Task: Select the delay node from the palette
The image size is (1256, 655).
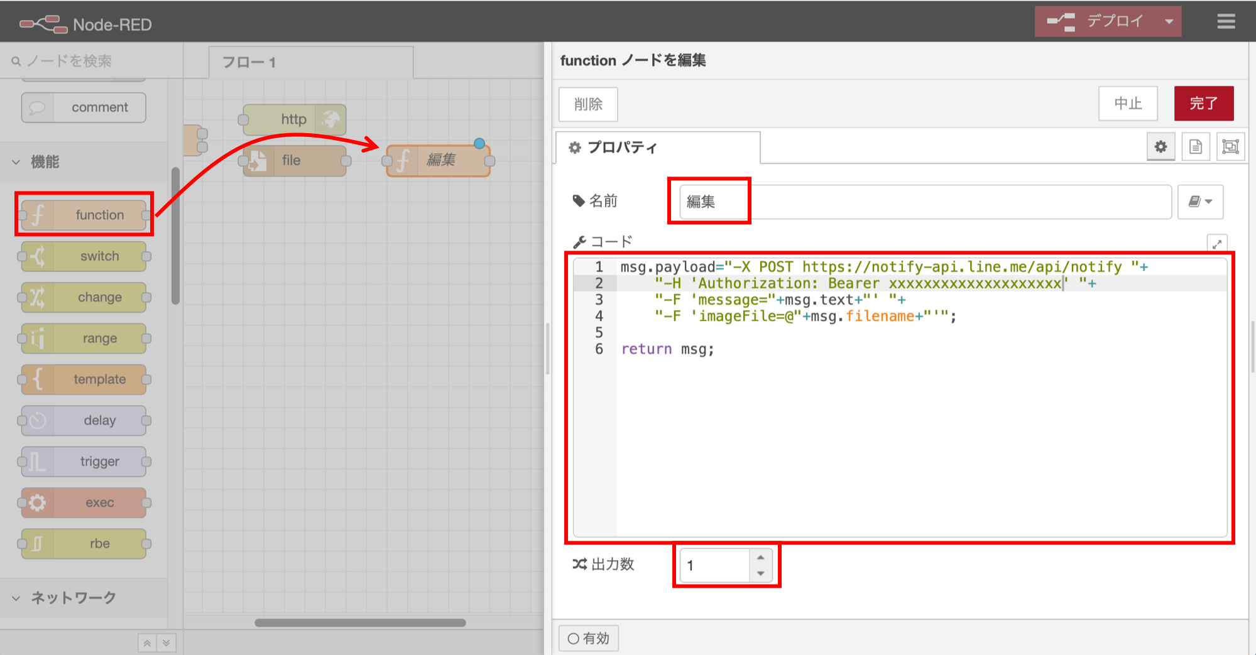Action: (x=84, y=420)
